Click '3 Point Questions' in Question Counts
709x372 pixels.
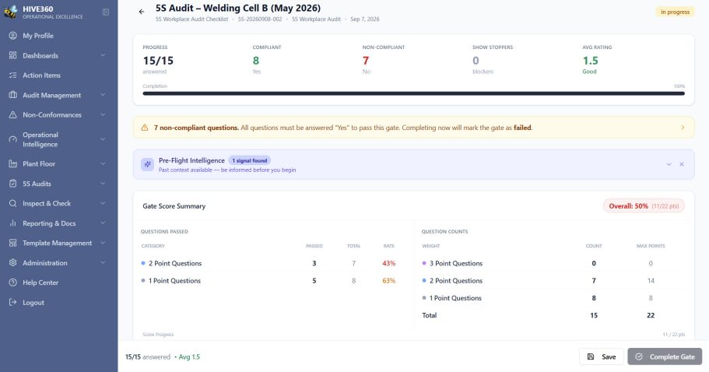click(456, 264)
